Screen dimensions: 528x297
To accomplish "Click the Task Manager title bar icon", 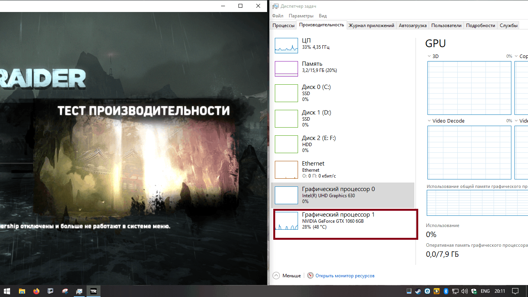I will (275, 6).
